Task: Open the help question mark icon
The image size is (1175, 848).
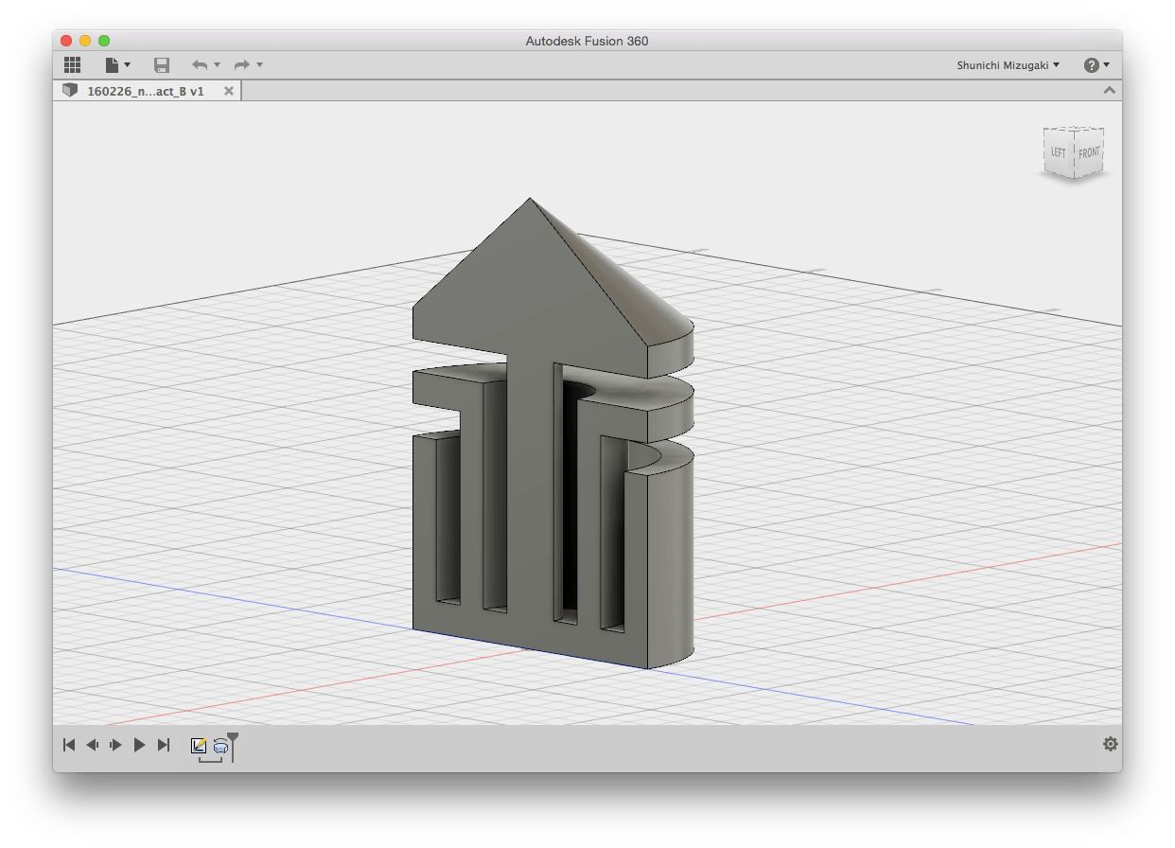Action: [x=1091, y=64]
